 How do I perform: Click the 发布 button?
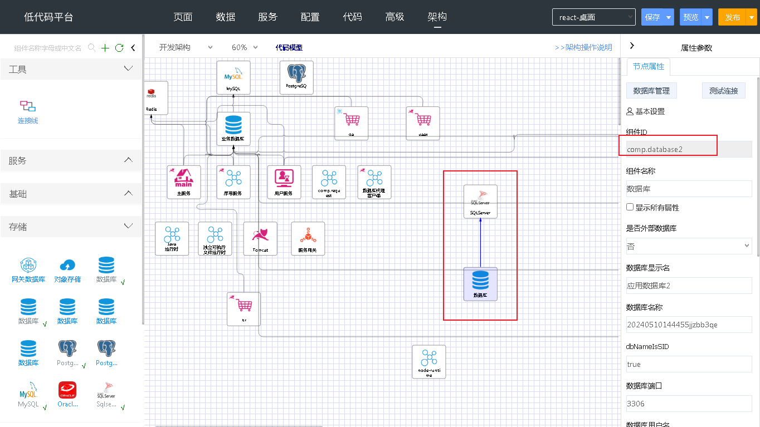[733, 17]
